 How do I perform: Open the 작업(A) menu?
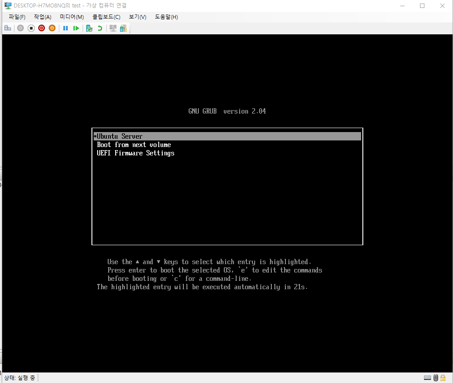43,17
